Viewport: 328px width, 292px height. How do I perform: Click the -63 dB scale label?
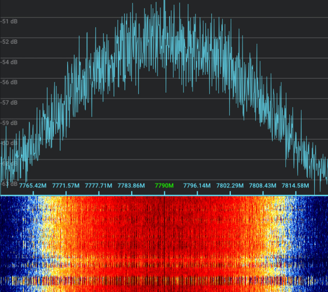coord(9,184)
